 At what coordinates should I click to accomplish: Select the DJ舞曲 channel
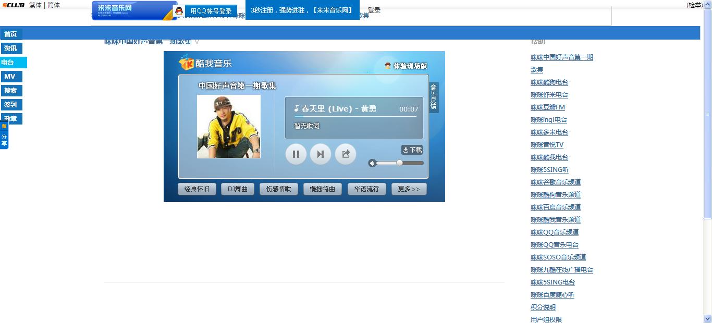[x=238, y=189]
